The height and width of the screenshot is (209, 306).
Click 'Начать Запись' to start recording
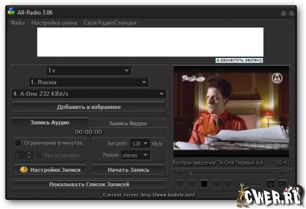(x=128, y=170)
